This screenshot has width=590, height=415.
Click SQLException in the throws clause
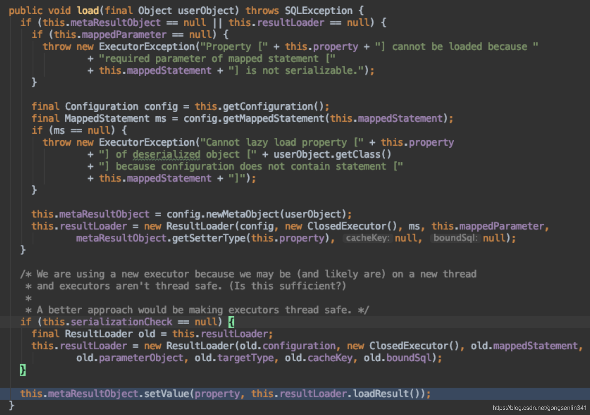tap(318, 11)
